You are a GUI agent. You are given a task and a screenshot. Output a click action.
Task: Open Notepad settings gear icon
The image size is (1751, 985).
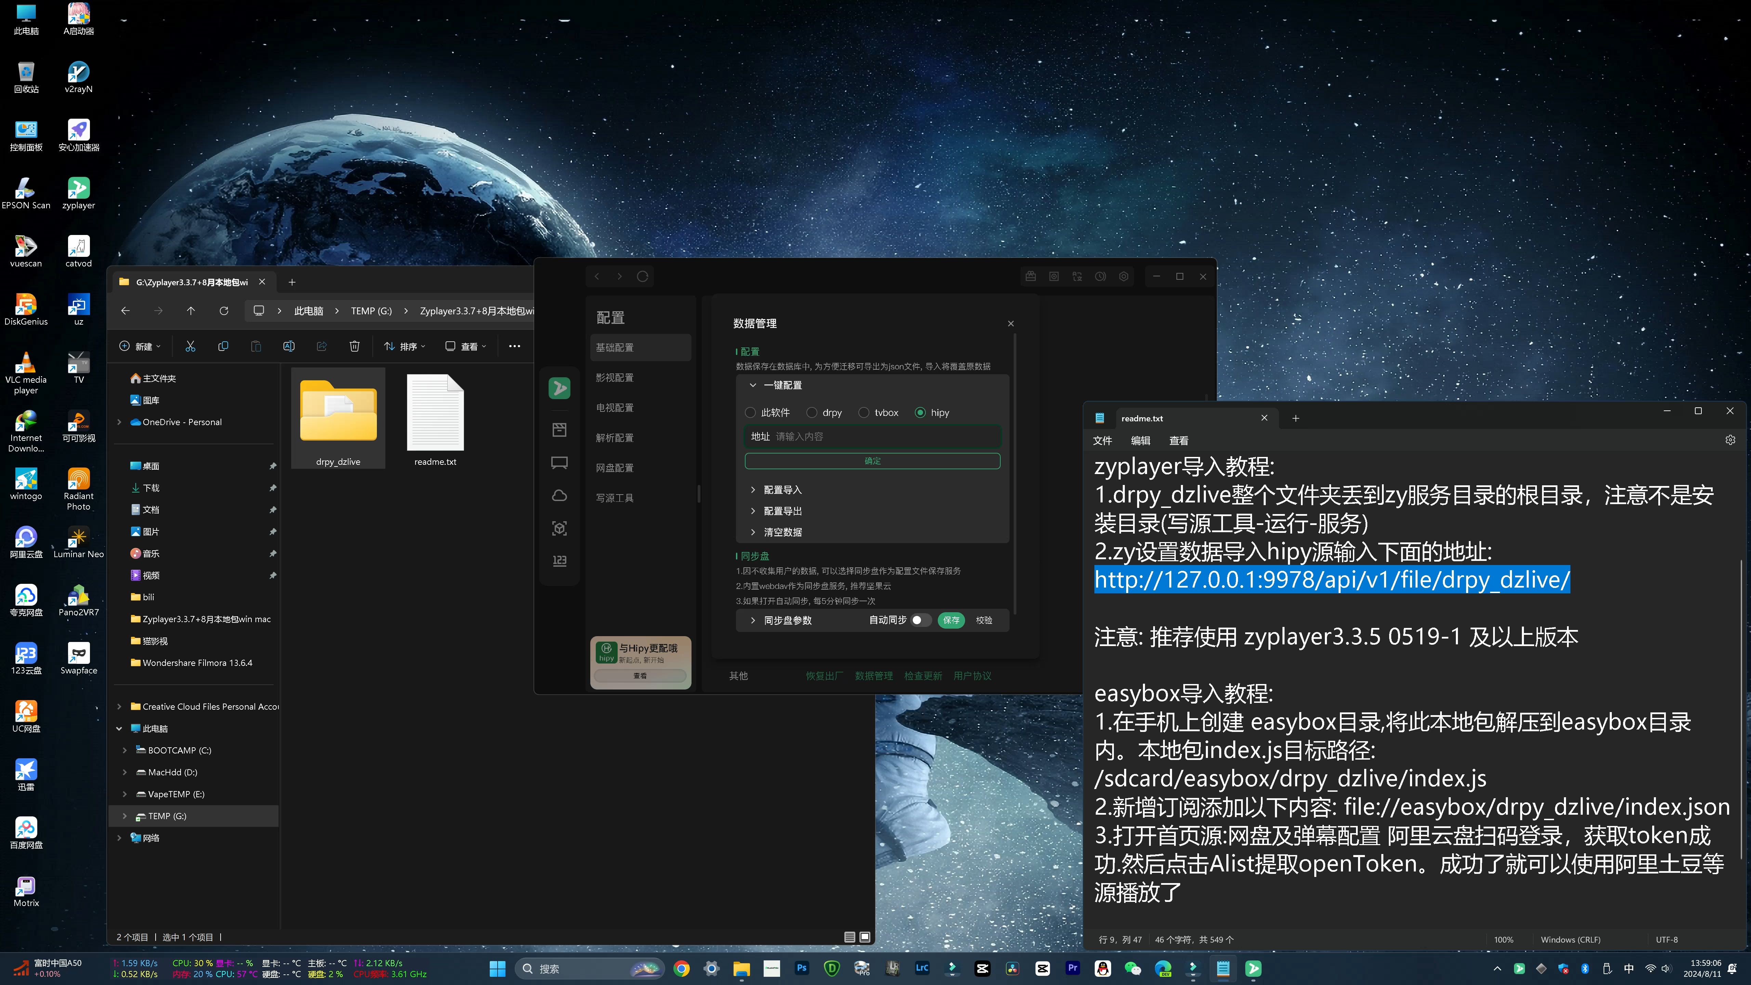click(1730, 441)
